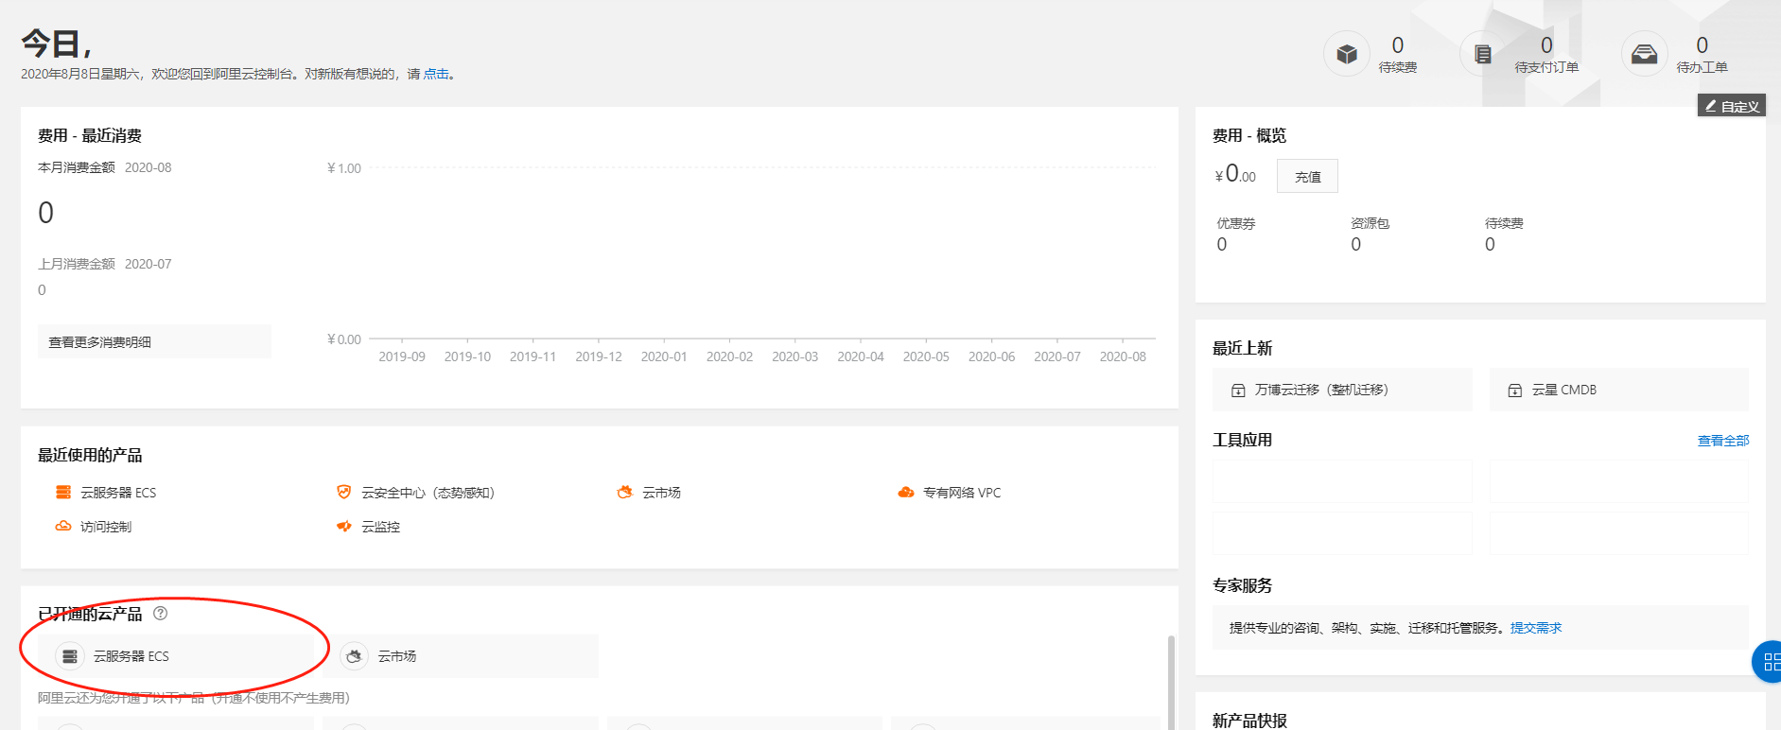Click the 待续费 cube icon

(1347, 54)
